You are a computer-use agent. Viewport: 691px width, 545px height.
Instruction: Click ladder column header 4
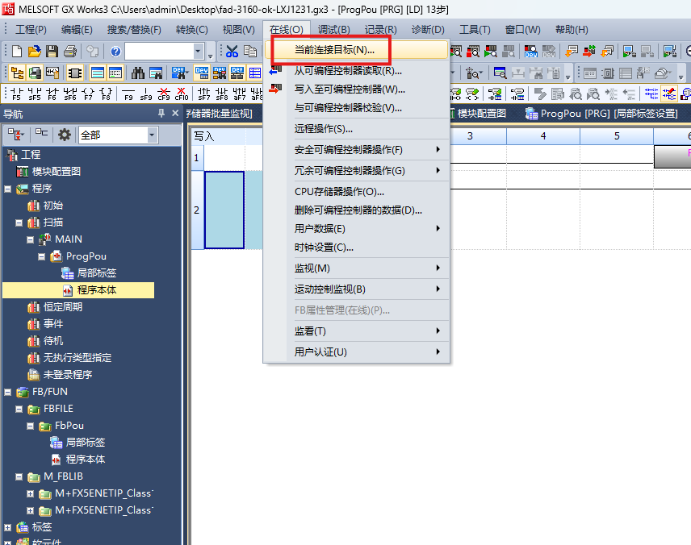[x=543, y=136]
